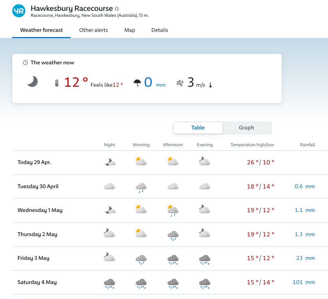This screenshot has width=328, height=299.
Task: Click Today 29 Apr. evening weather icon
Action: (204, 161)
